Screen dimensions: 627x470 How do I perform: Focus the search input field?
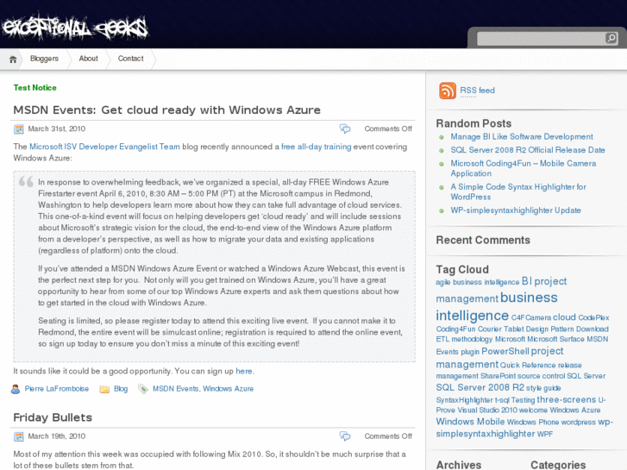(542, 39)
